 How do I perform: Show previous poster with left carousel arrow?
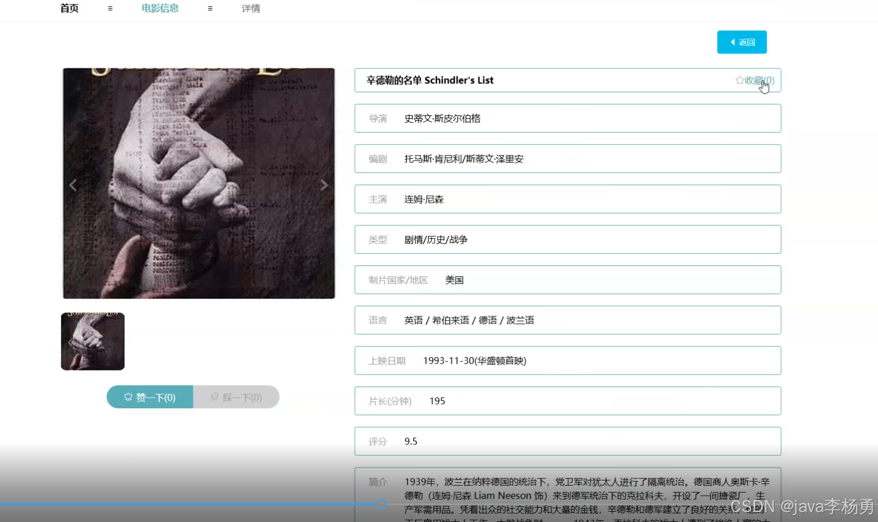73,185
